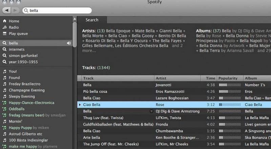Click green note icon beside Happy Puppy
The width and height of the screenshot is (271, 149).
[4, 128]
